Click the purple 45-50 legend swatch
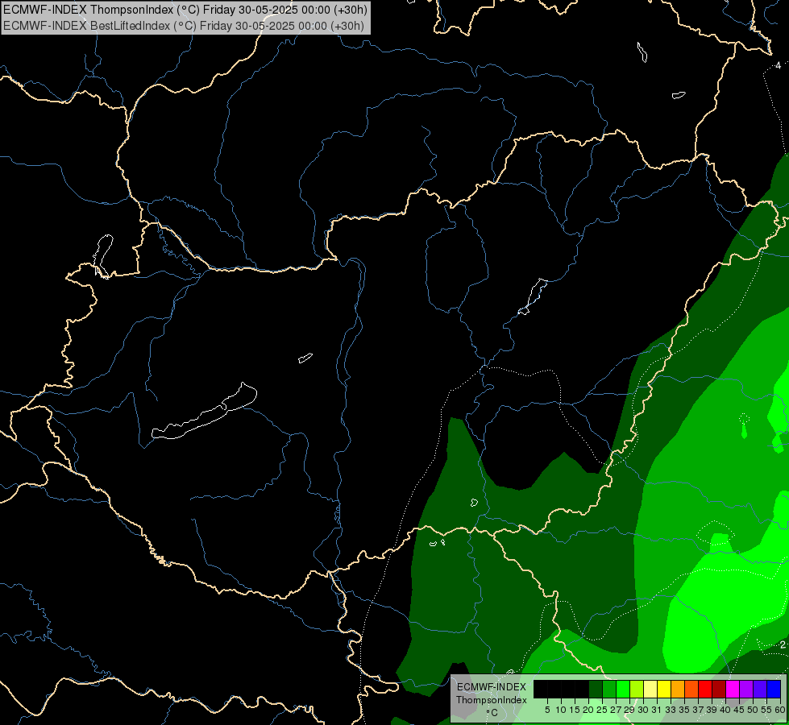This screenshot has height=725, width=789. pyautogui.click(x=746, y=689)
